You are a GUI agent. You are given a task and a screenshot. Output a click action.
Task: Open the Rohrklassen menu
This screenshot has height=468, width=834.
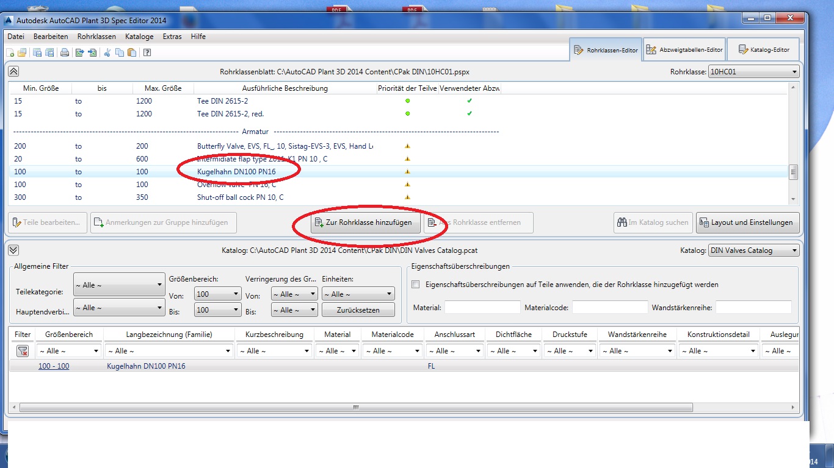pyautogui.click(x=96, y=37)
